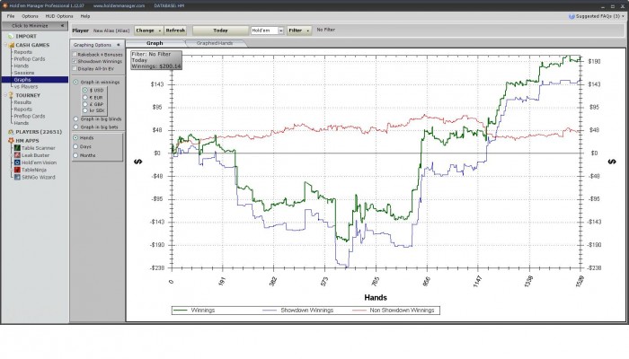
Task: Open Tourney Reports
Action: coord(22,109)
